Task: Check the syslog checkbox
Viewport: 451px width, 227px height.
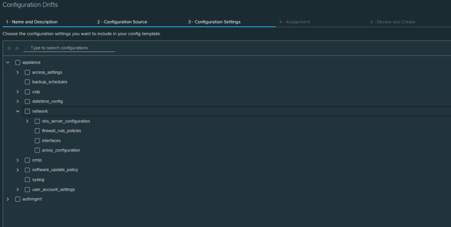Action: (27, 179)
